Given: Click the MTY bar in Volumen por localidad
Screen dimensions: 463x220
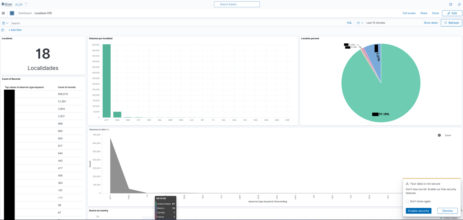Looking at the screenshot, I should coord(107,81).
